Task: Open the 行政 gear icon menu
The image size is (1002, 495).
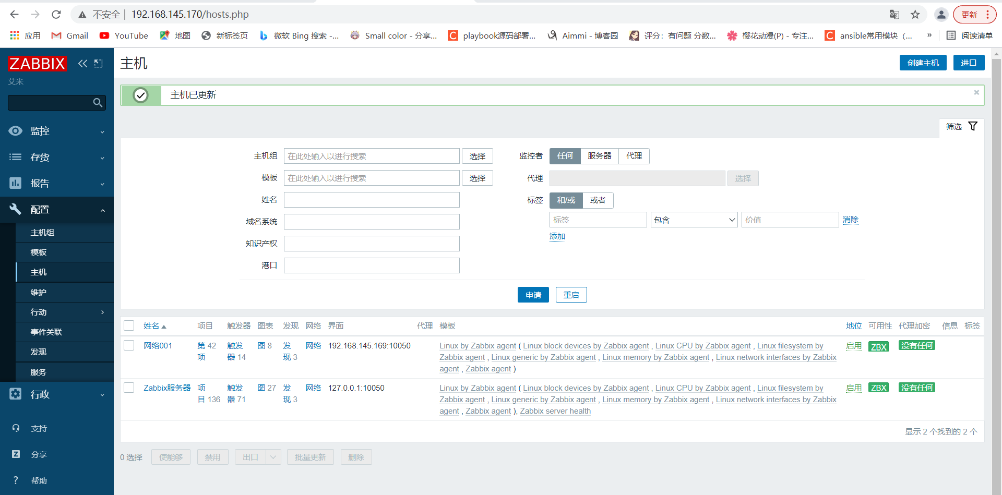Action: pyautogui.click(x=16, y=394)
